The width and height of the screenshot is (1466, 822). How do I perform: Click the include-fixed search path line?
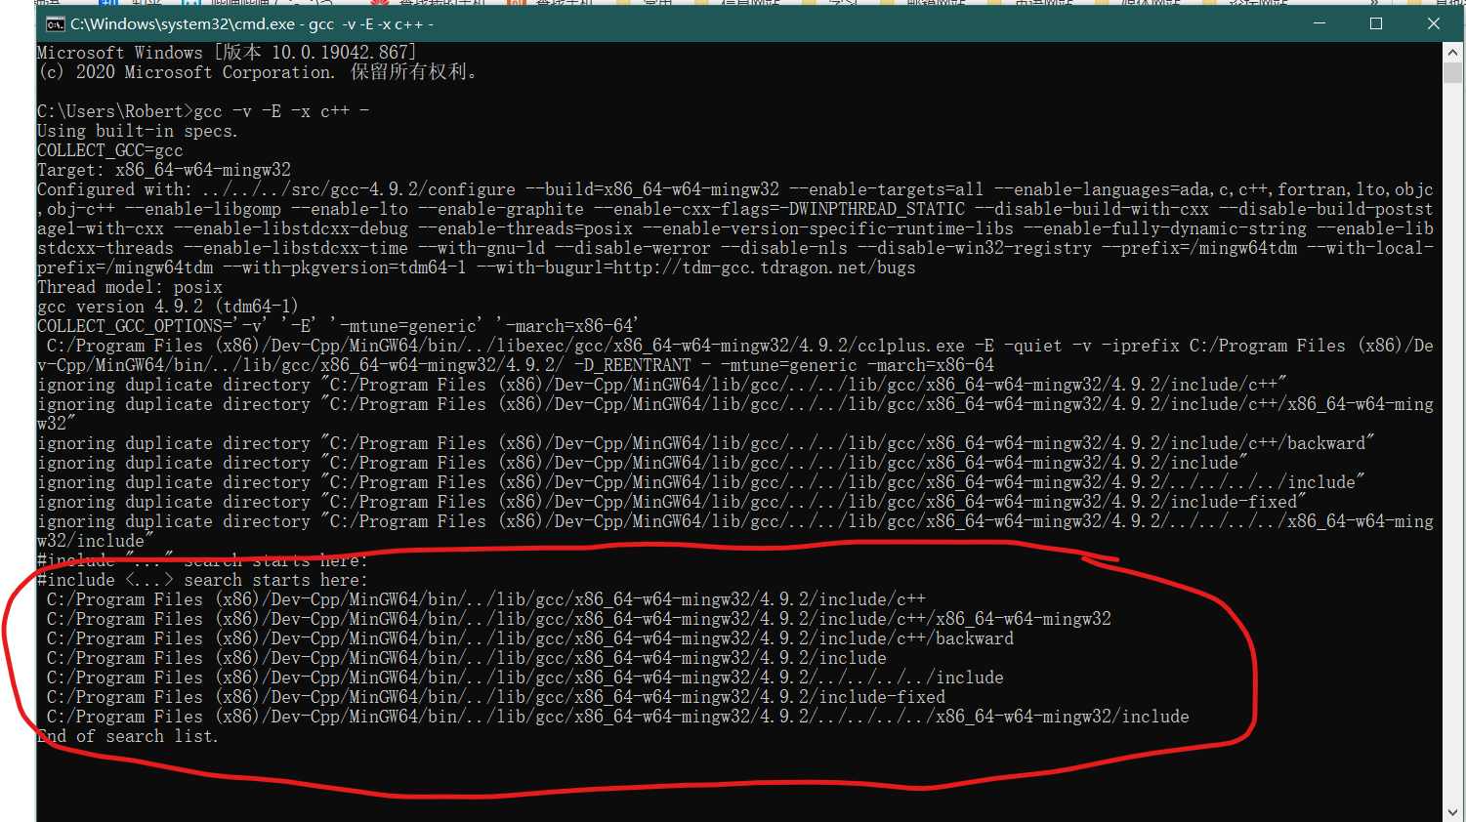coord(496,697)
